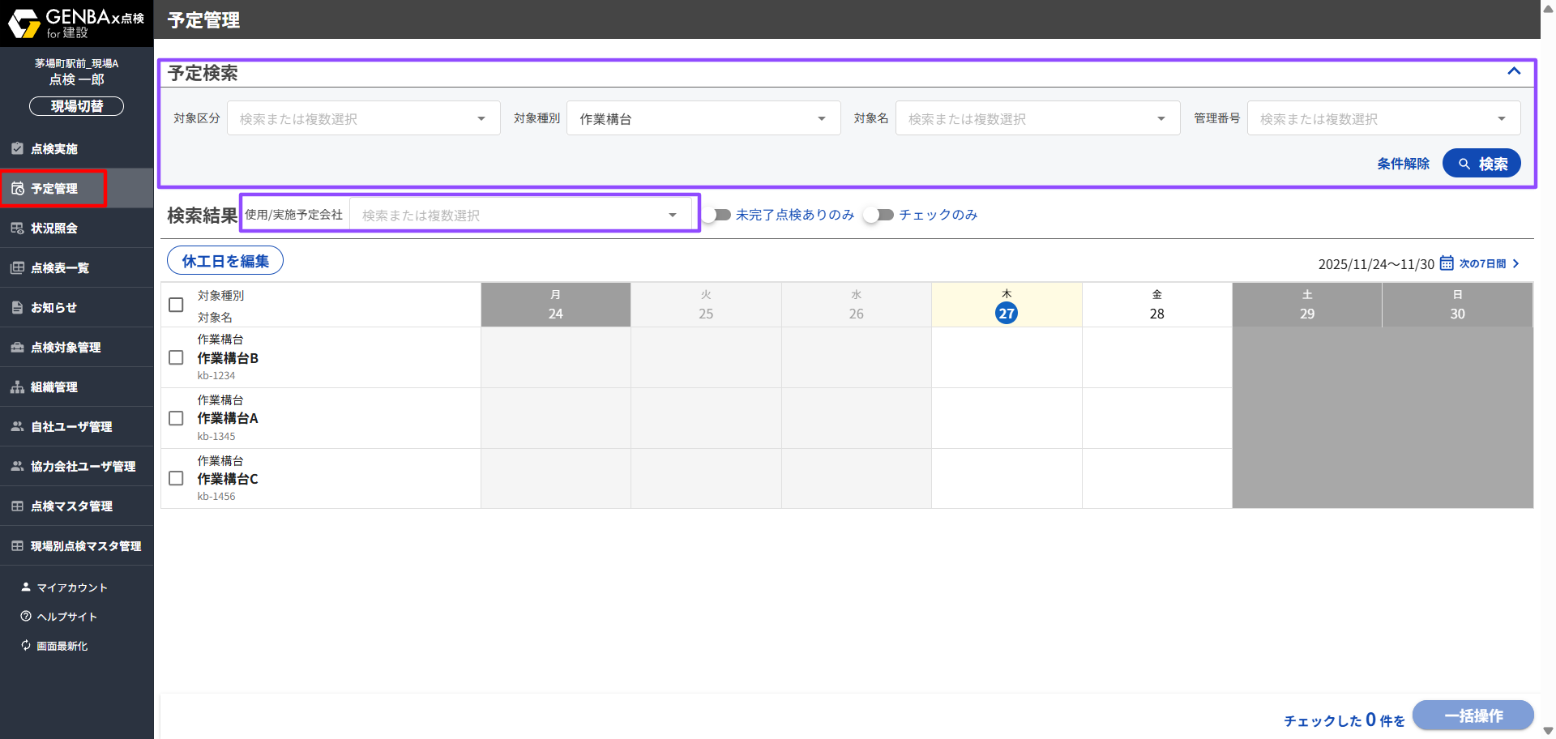Click the calendar icon beside the date range
This screenshot has height=739, width=1556.
(x=1446, y=263)
